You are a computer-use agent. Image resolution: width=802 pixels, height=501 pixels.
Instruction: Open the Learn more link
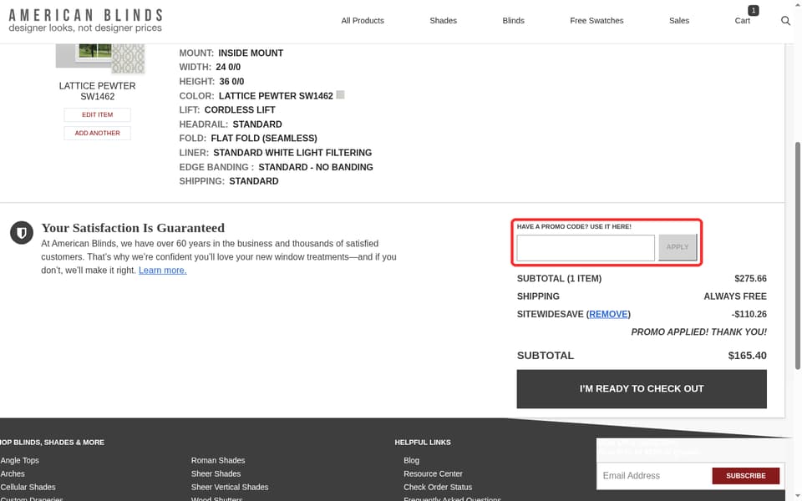pyautogui.click(x=163, y=270)
